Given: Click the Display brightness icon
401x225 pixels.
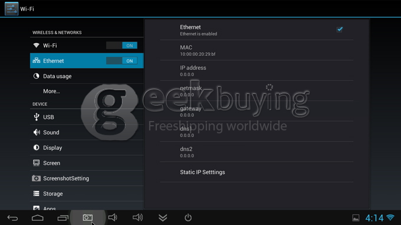Looking at the screenshot, I should pyautogui.click(x=37, y=147).
